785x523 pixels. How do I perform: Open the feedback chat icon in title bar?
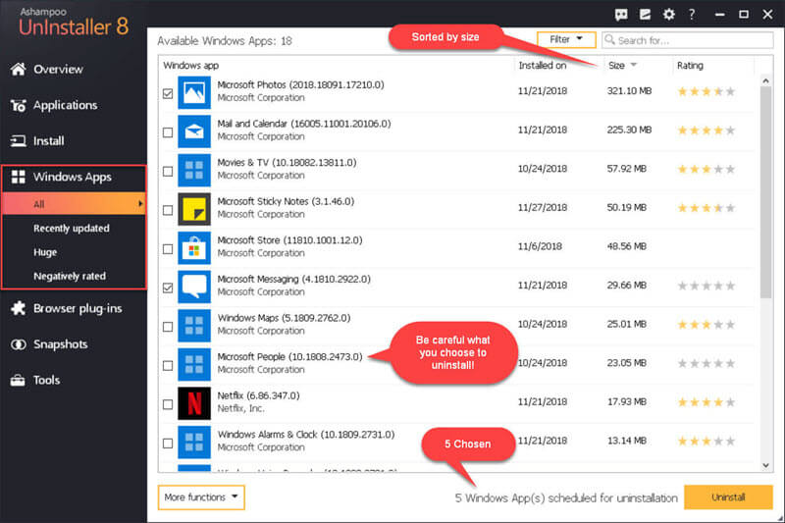coord(621,15)
